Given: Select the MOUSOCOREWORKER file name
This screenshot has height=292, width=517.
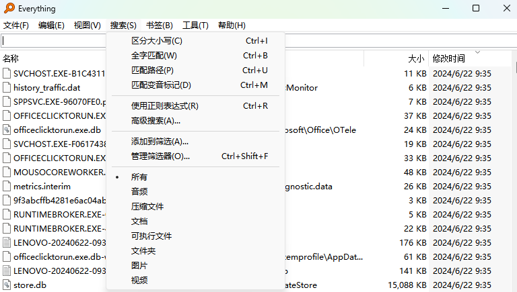Looking at the screenshot, I should [60, 173].
